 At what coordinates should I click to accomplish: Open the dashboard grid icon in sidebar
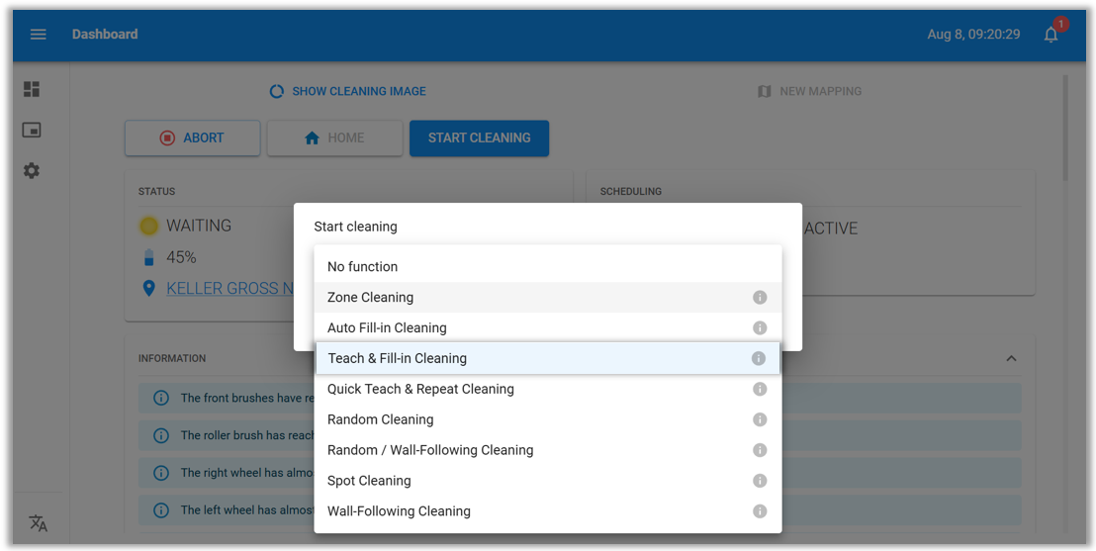click(32, 89)
